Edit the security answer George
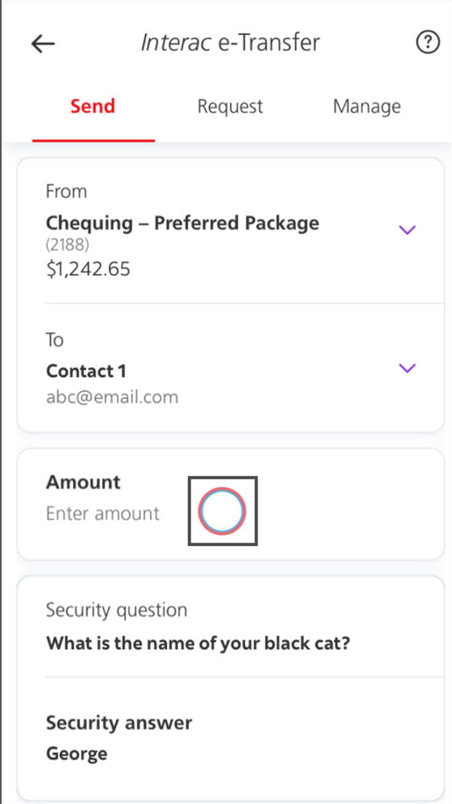The width and height of the screenshot is (452, 804). [77, 754]
